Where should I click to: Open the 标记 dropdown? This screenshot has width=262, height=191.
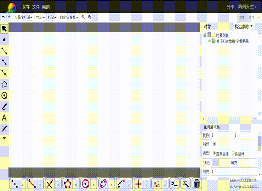[x=52, y=17]
